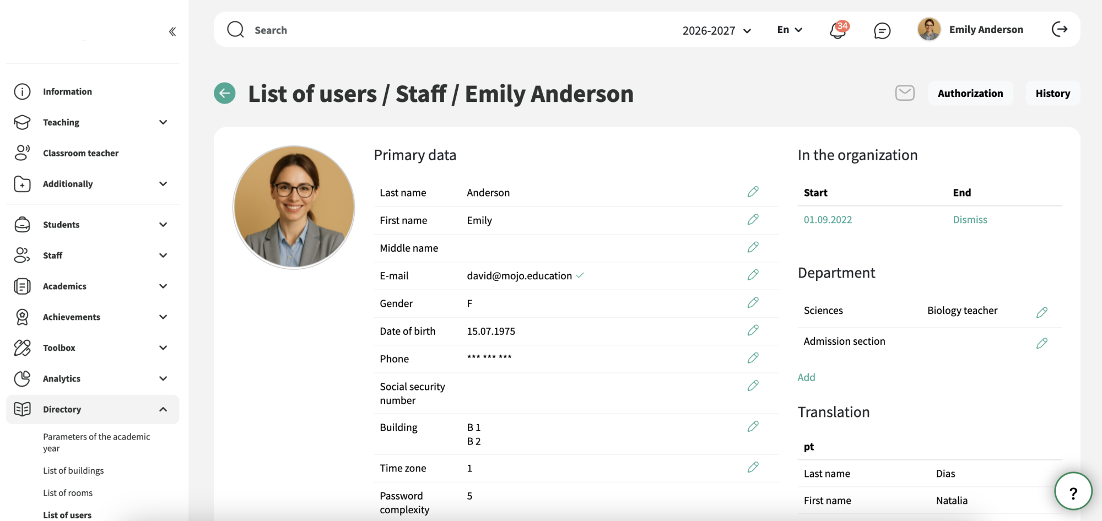Screen dimensions: 1102x521
Task: Expand the Staff menu section
Action: coord(93,256)
